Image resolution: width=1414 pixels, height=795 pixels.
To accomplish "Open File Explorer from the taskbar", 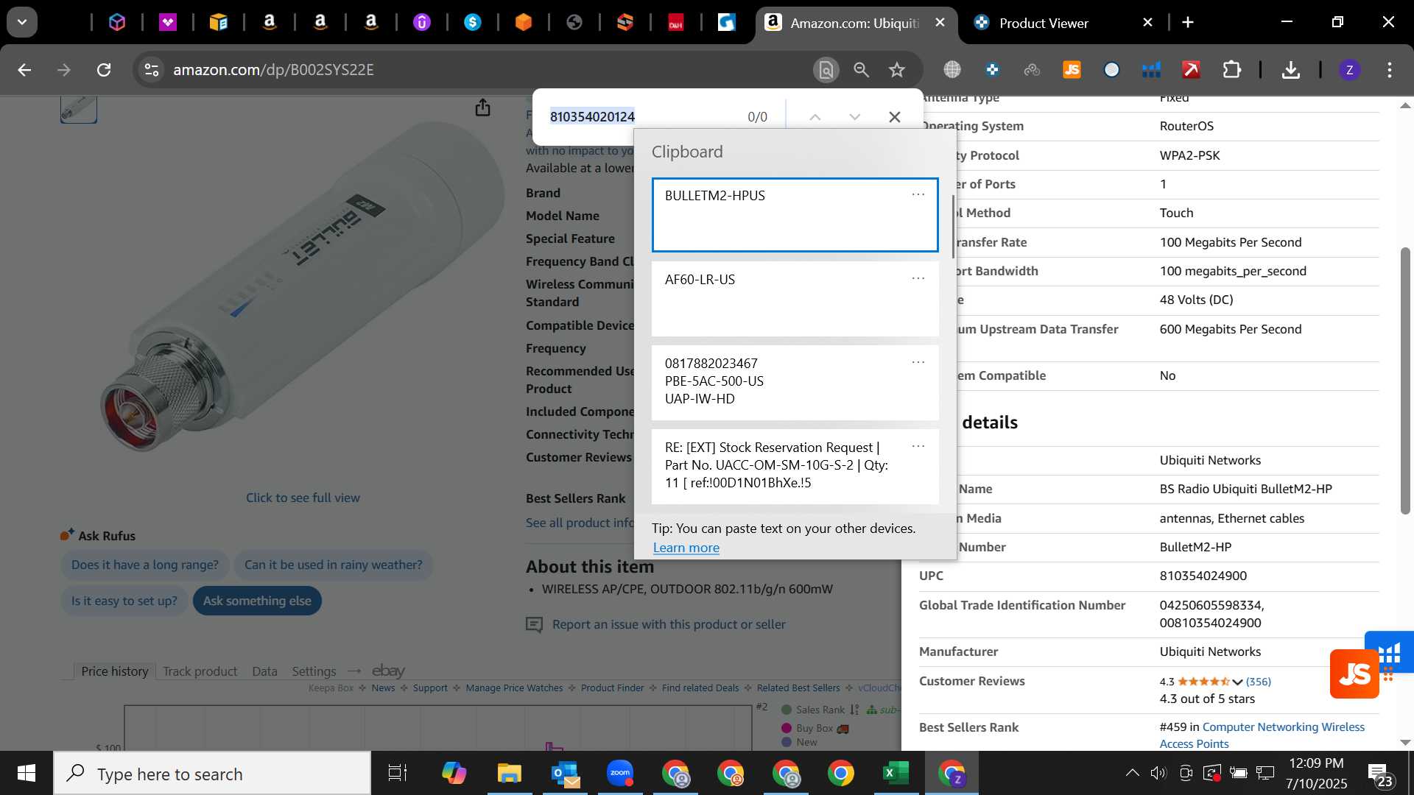I will point(509,774).
